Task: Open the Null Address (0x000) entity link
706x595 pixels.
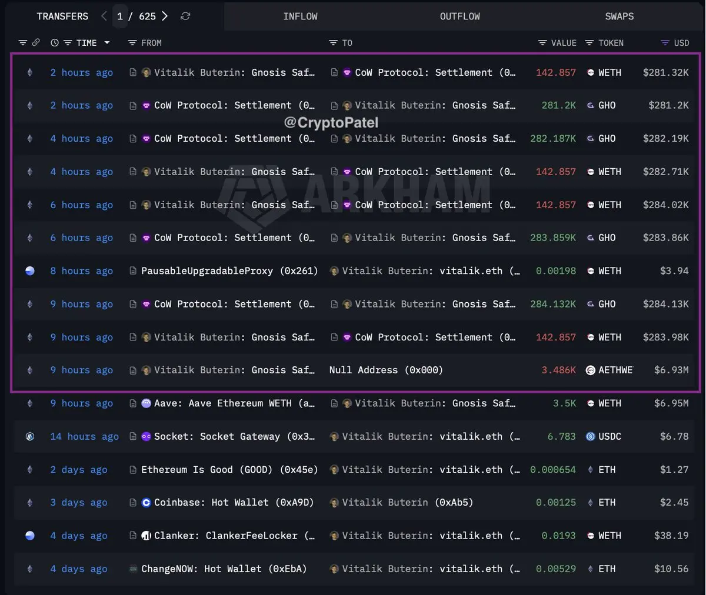Action: [386, 370]
